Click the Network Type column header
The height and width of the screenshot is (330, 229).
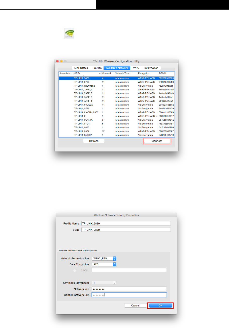click(x=125, y=73)
